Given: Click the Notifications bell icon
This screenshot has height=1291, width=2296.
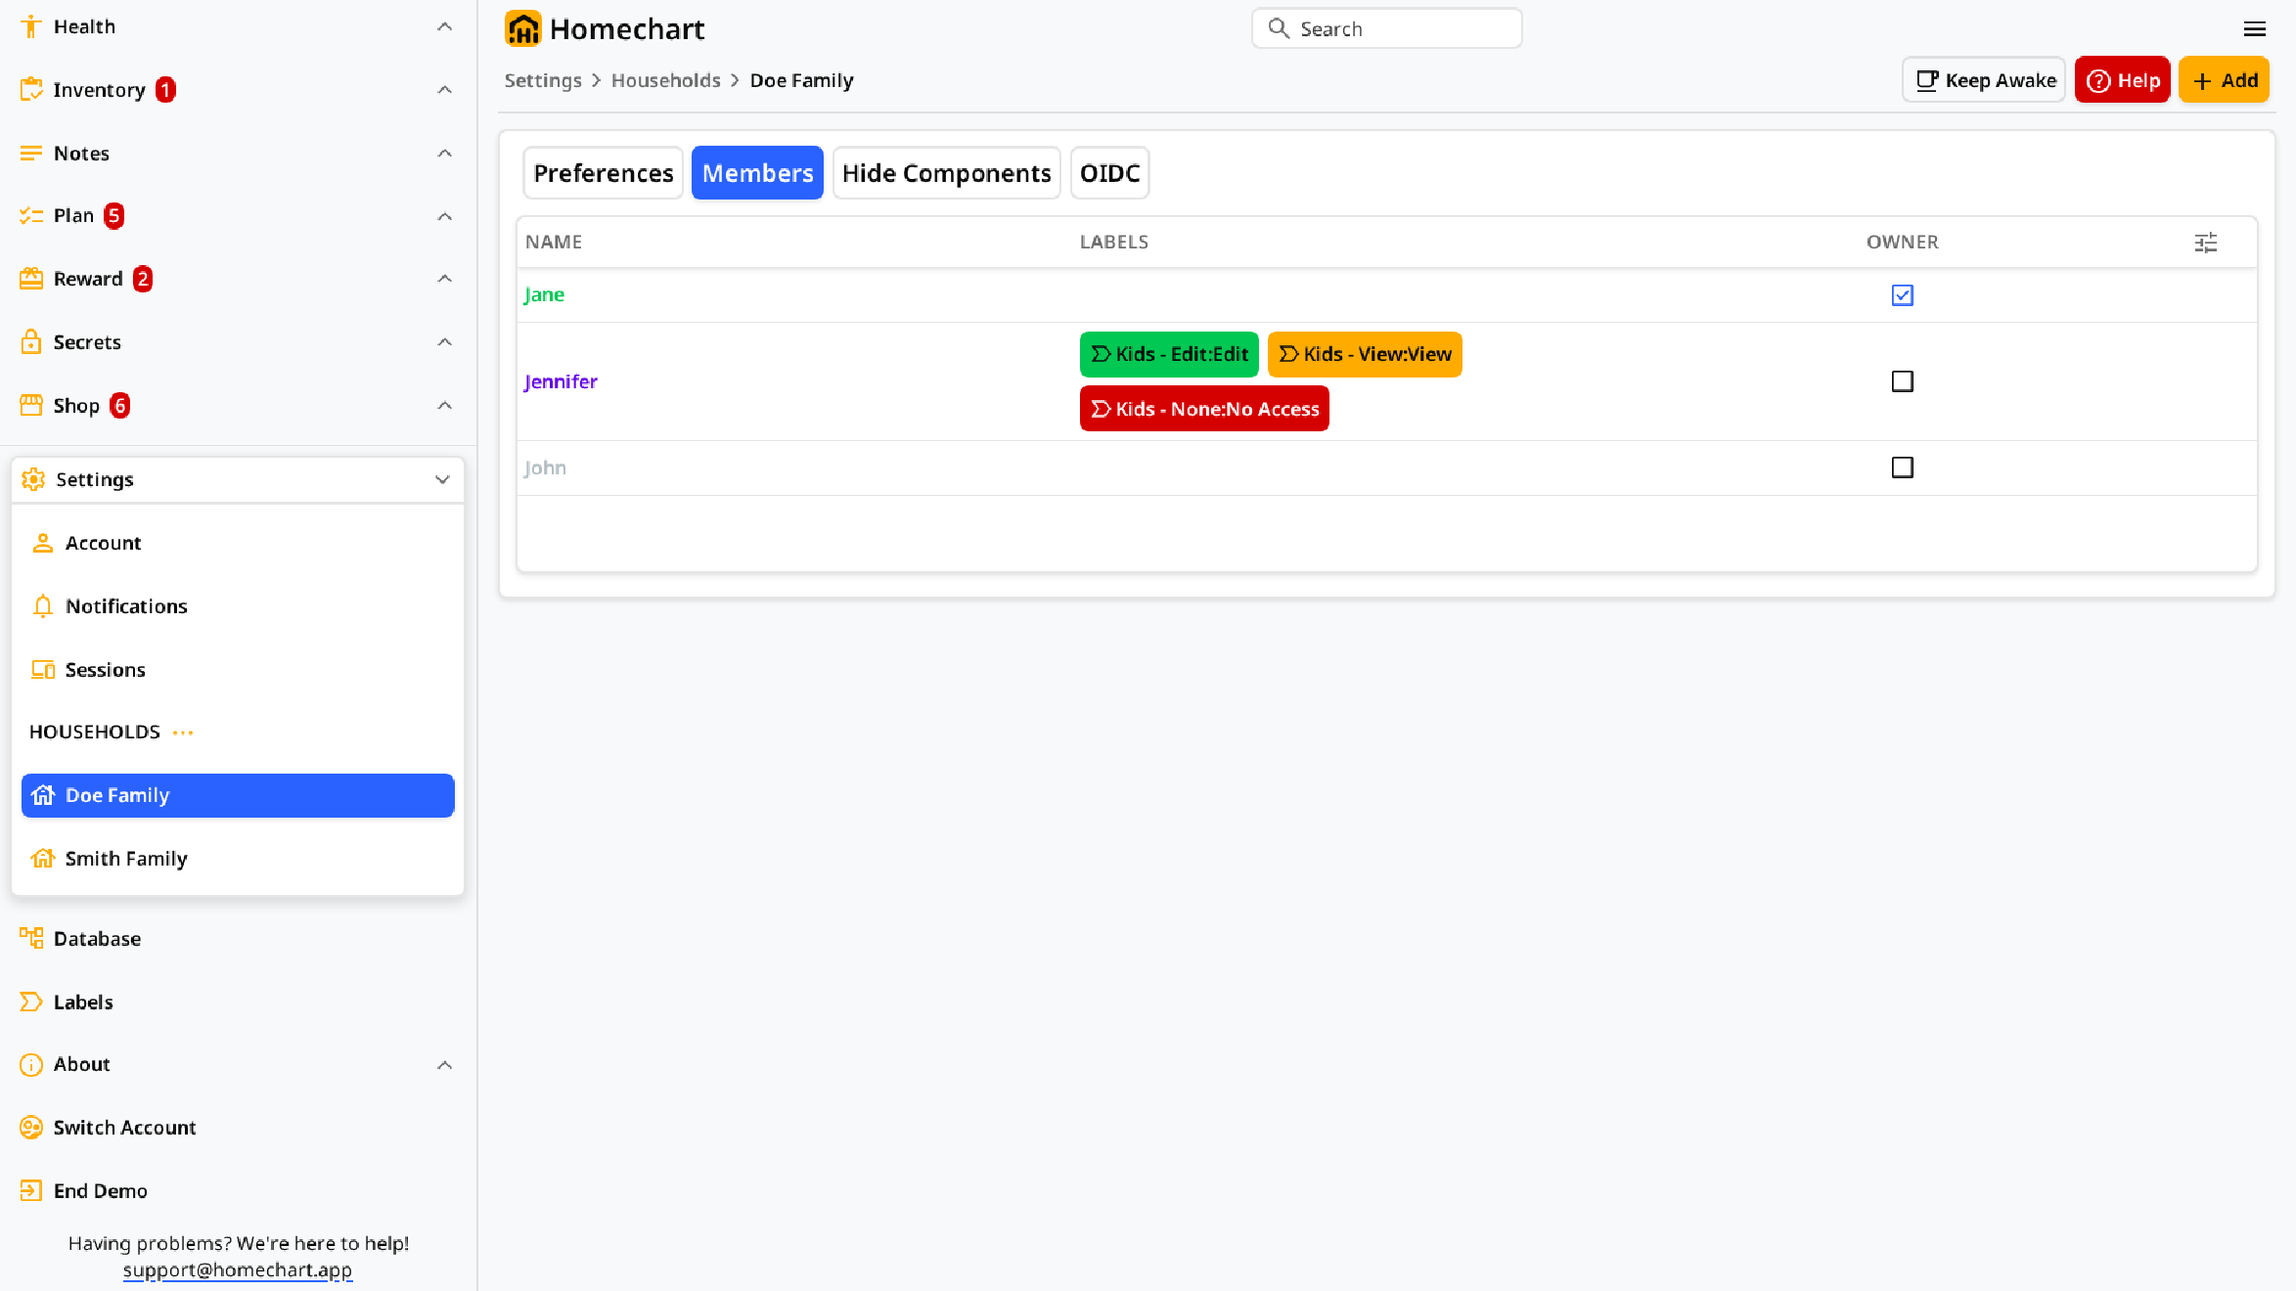Looking at the screenshot, I should click(43, 606).
